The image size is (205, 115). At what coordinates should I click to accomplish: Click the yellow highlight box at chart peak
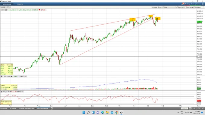click(x=151, y=16)
